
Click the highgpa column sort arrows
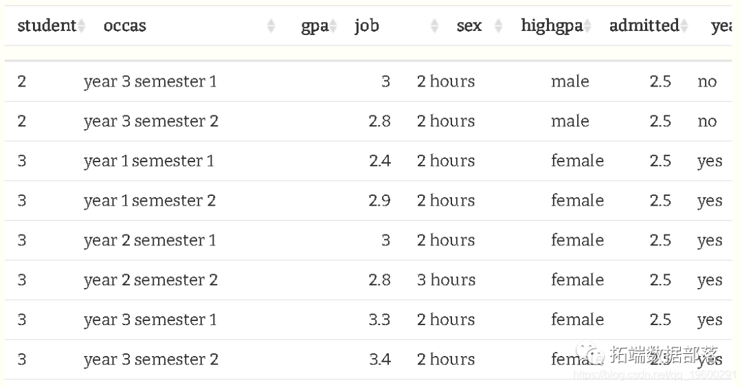[587, 26]
